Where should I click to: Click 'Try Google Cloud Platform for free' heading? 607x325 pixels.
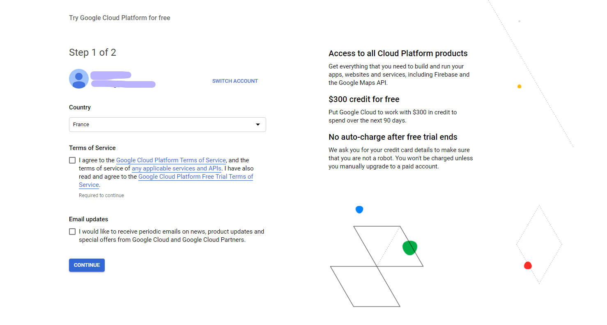tap(120, 18)
